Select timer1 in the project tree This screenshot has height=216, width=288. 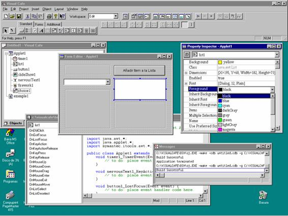coord(23,58)
